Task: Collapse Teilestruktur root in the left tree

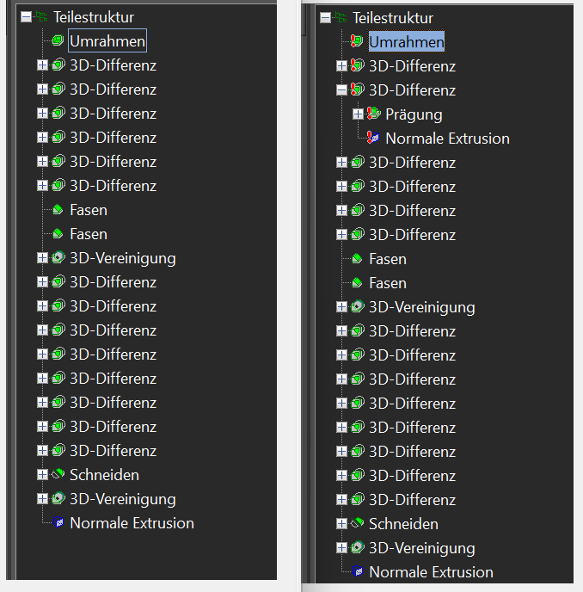Action: [26, 17]
